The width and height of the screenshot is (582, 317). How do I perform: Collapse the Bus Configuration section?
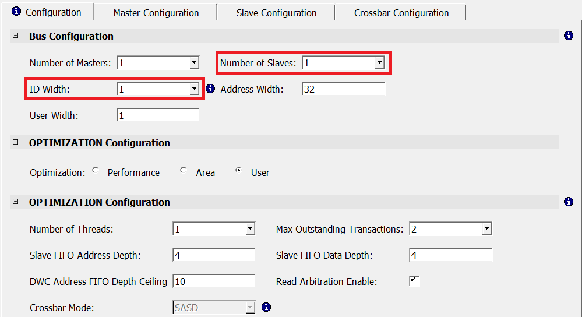click(x=16, y=36)
